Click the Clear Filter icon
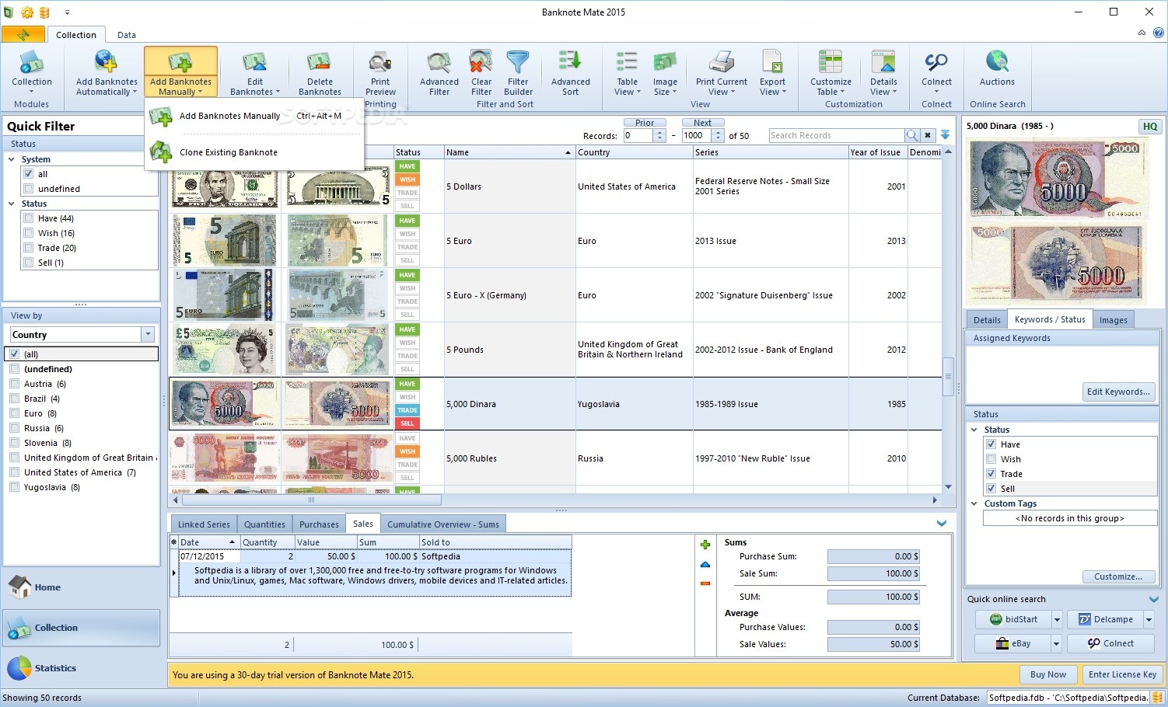The height and width of the screenshot is (707, 1168). (x=481, y=72)
